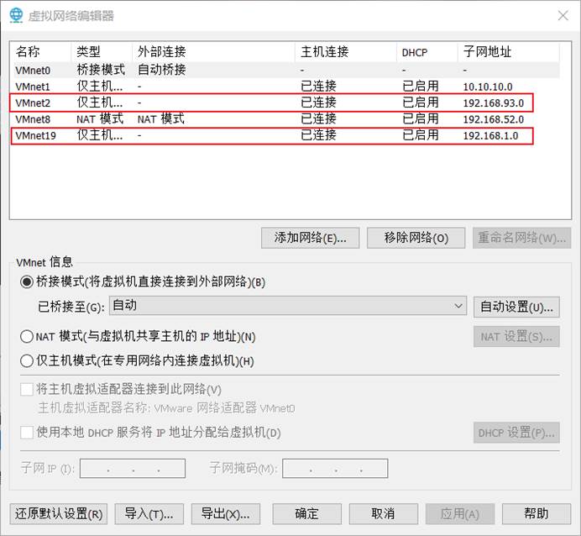Screen dimensions: 581x536
Task: Sort by the 名称 column header
Action: click(x=28, y=52)
